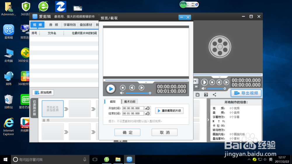Open the 视频 tab in 爱剪辑
The image size is (292, 164).
(x=37, y=25)
